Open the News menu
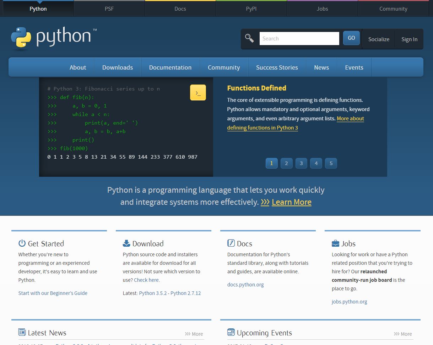This screenshot has width=433, height=345. click(x=321, y=67)
